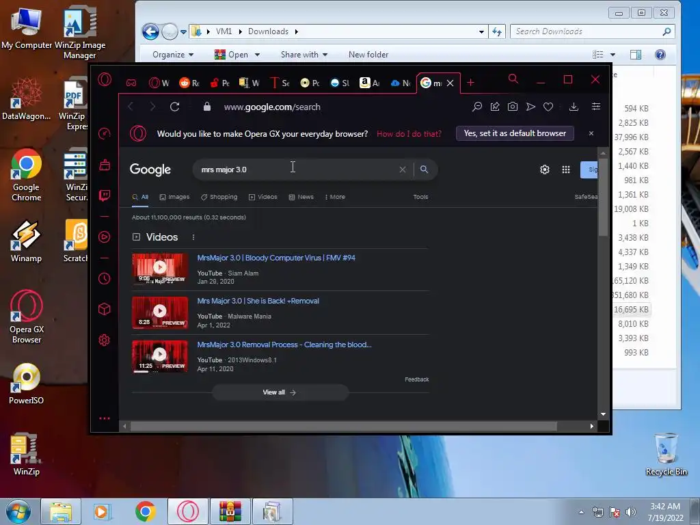Open My Flow send icon
The height and width of the screenshot is (525, 700).
(x=530, y=107)
